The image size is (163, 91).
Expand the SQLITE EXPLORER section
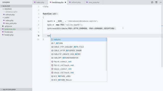pyautogui.click(x=16, y=89)
